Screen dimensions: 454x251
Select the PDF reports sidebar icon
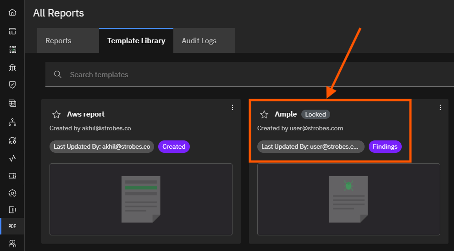[x=12, y=226]
